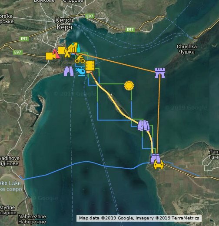The image size is (219, 226).
Task: Select the yellow car marker near Taman
Action: [x=159, y=165]
